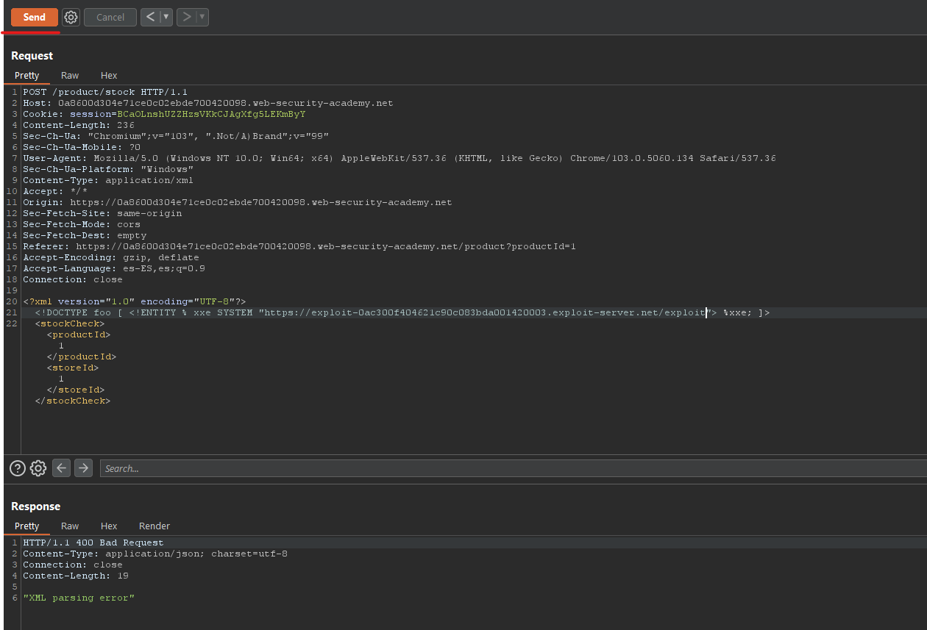Click the session cookie value

point(211,114)
